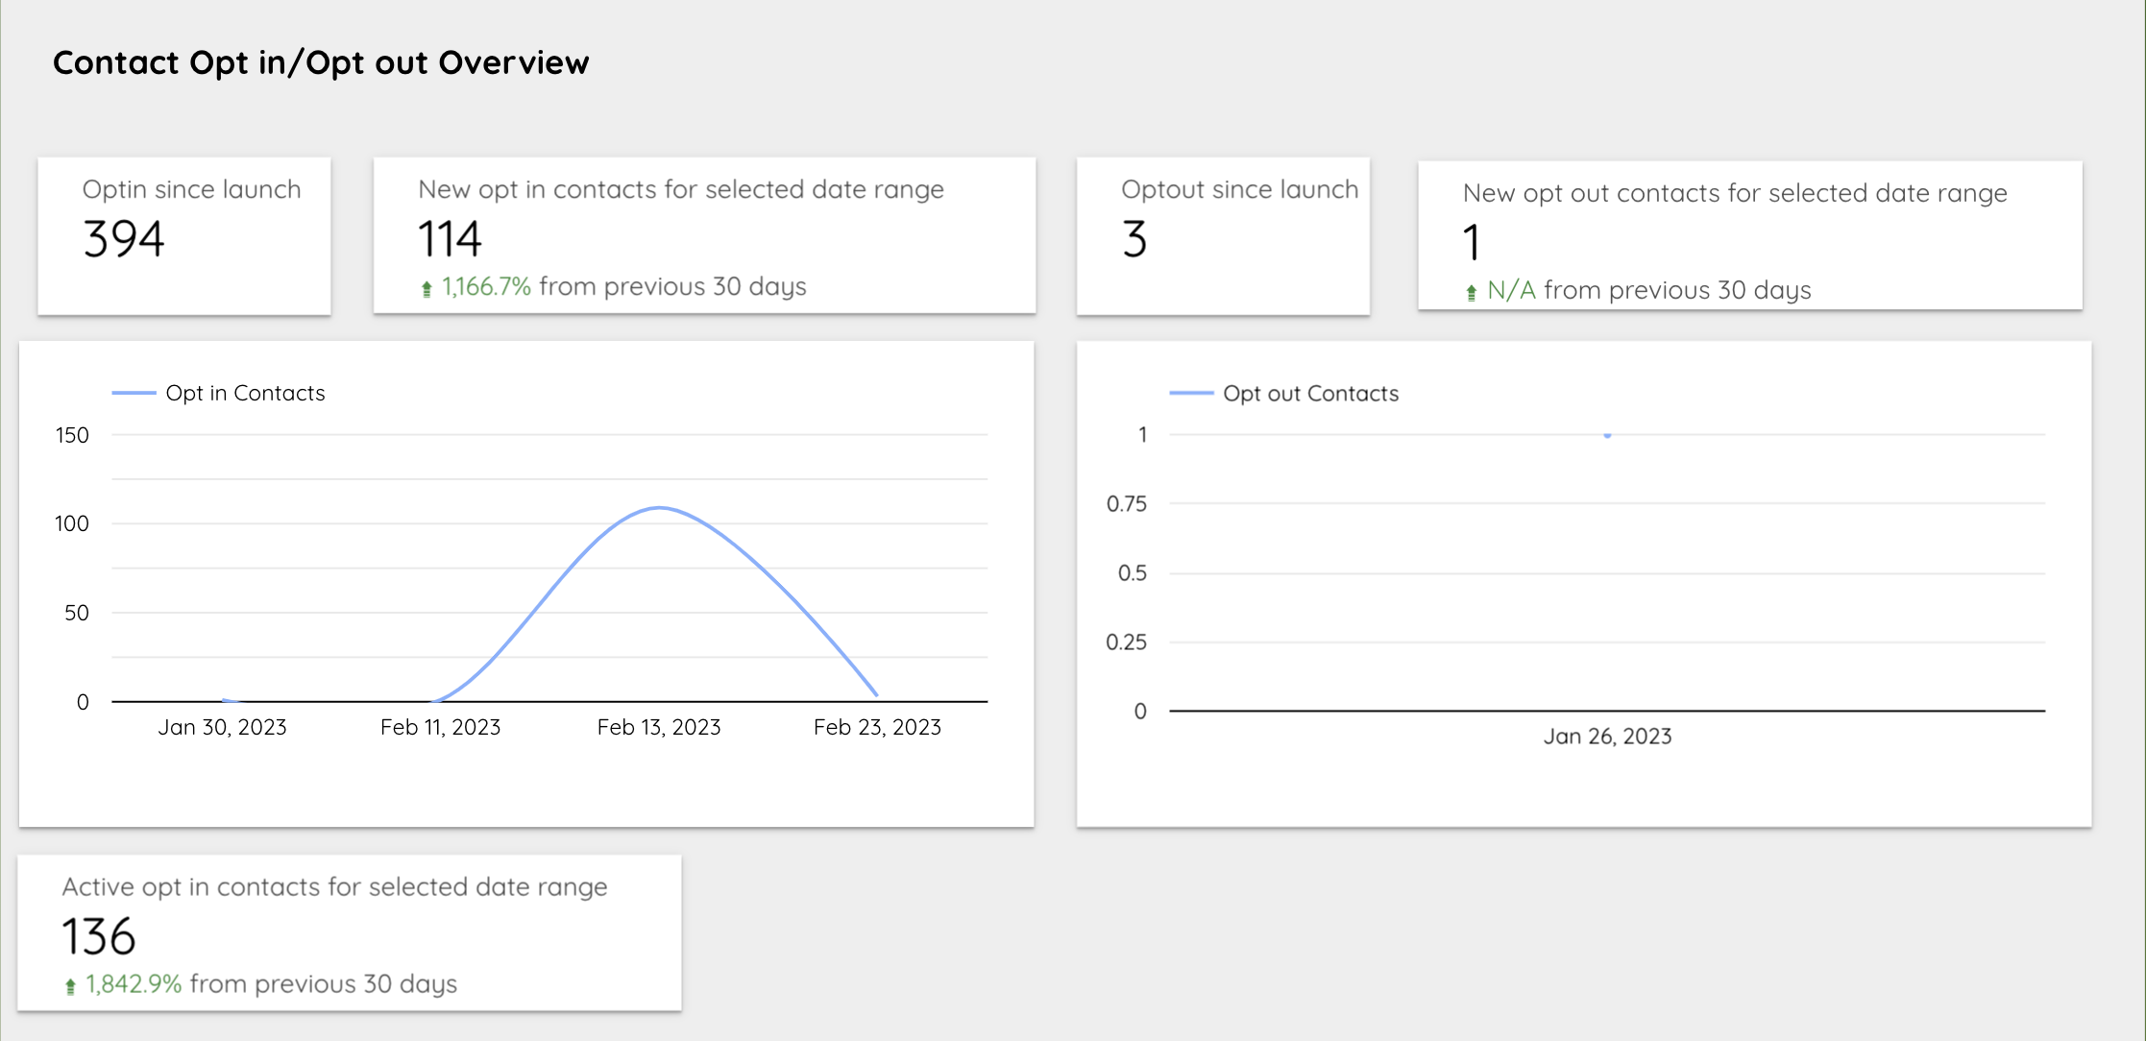Click the 0.5 y-axis label on the opt-out chart

[1133, 573]
